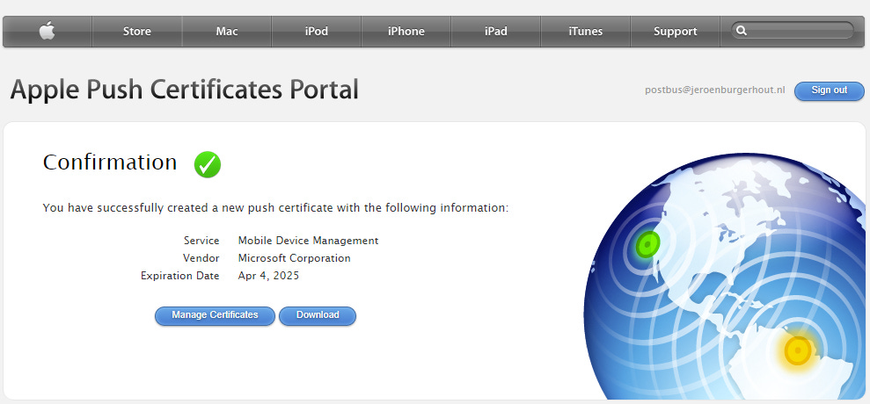Click the Vendor label
This screenshot has height=404, width=870.
(x=201, y=258)
